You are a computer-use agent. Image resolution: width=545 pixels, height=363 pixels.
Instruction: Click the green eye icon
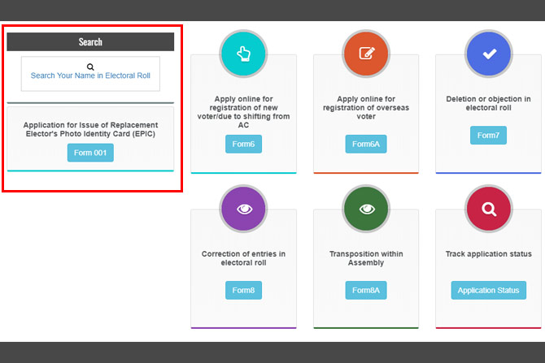366,209
